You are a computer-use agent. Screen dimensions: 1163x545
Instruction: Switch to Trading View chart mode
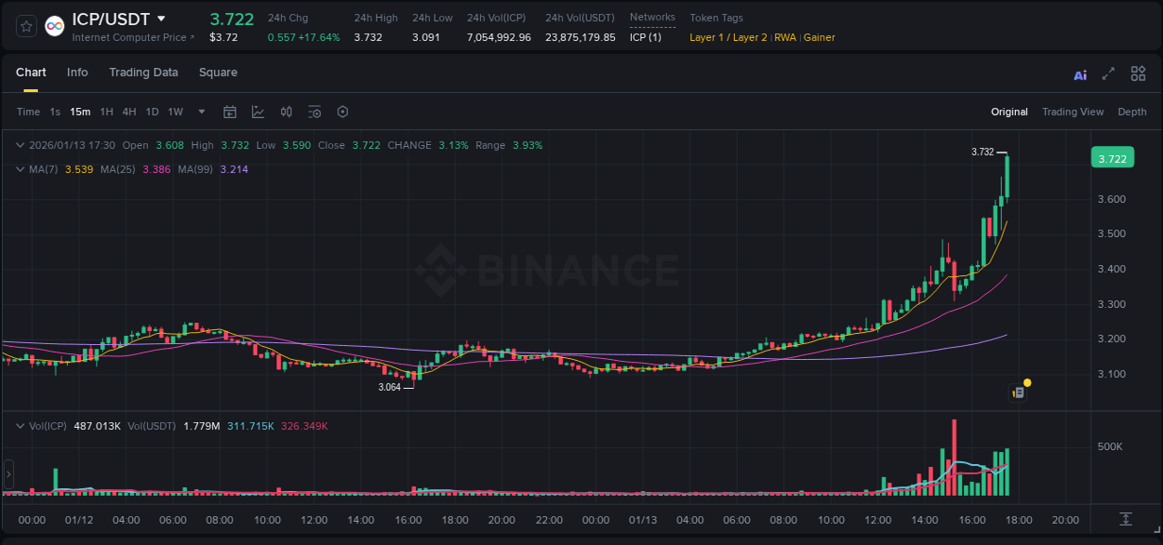pyautogui.click(x=1073, y=112)
